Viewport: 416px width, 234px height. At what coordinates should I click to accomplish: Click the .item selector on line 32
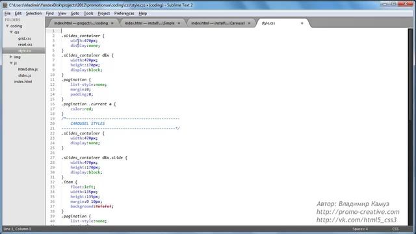point(67,182)
